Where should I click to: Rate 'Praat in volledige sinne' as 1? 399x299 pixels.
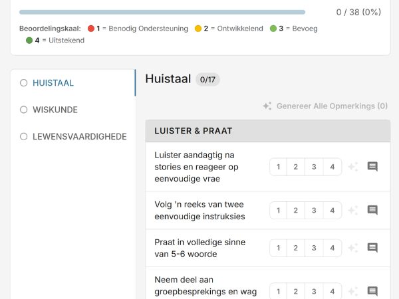(279, 248)
